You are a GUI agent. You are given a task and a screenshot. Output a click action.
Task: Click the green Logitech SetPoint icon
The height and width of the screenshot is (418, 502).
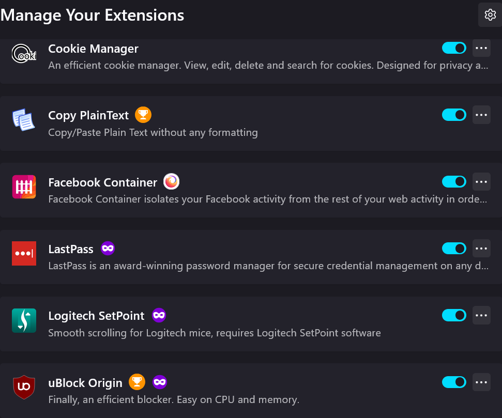pos(24,320)
